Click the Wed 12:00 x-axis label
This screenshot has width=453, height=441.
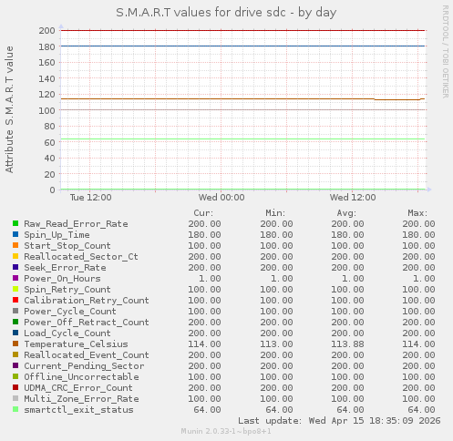tap(353, 198)
